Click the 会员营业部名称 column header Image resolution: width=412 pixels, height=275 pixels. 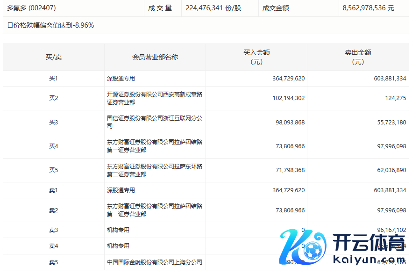coord(155,57)
